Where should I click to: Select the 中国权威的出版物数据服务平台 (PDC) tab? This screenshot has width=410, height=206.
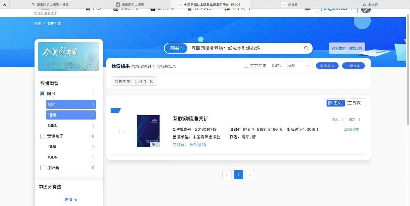click(x=210, y=4)
